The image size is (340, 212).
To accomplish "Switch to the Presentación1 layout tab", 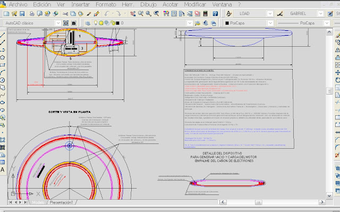I will [x=62, y=202].
